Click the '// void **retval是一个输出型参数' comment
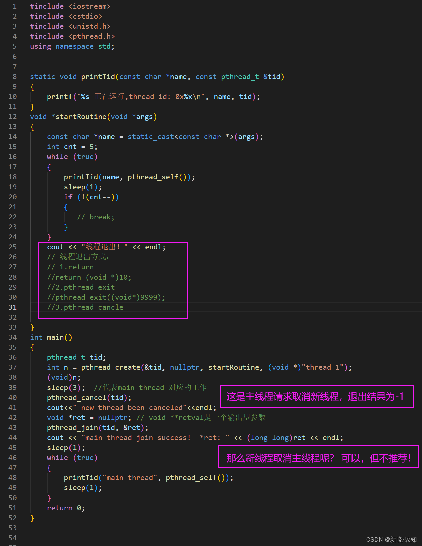The image size is (422, 546). click(201, 418)
